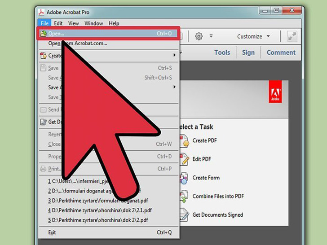
Task: Click the settings gear icon in toolbar
Action: (x=199, y=36)
